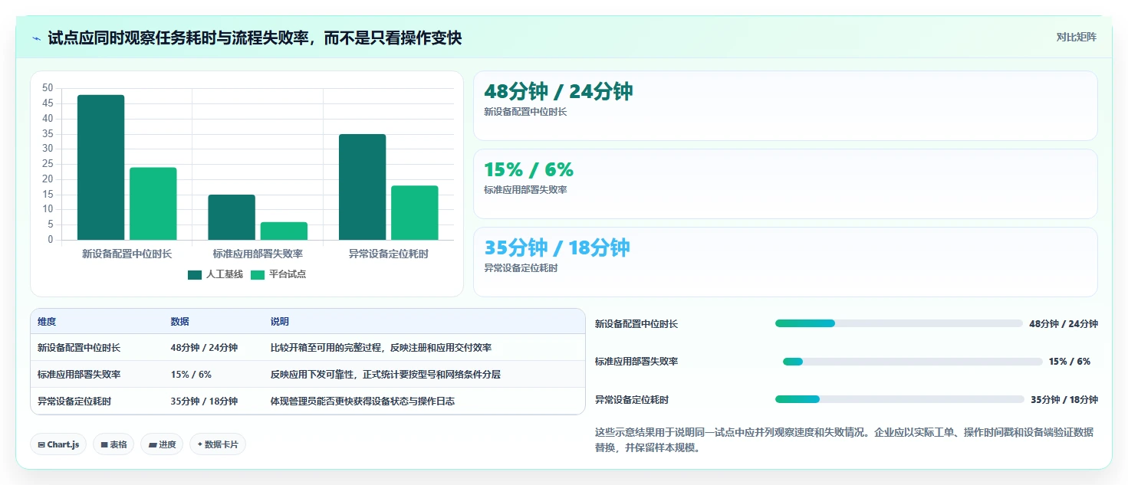
Task: Click the 平台试点 bar for 标准应用部署失败率
Action: (284, 231)
